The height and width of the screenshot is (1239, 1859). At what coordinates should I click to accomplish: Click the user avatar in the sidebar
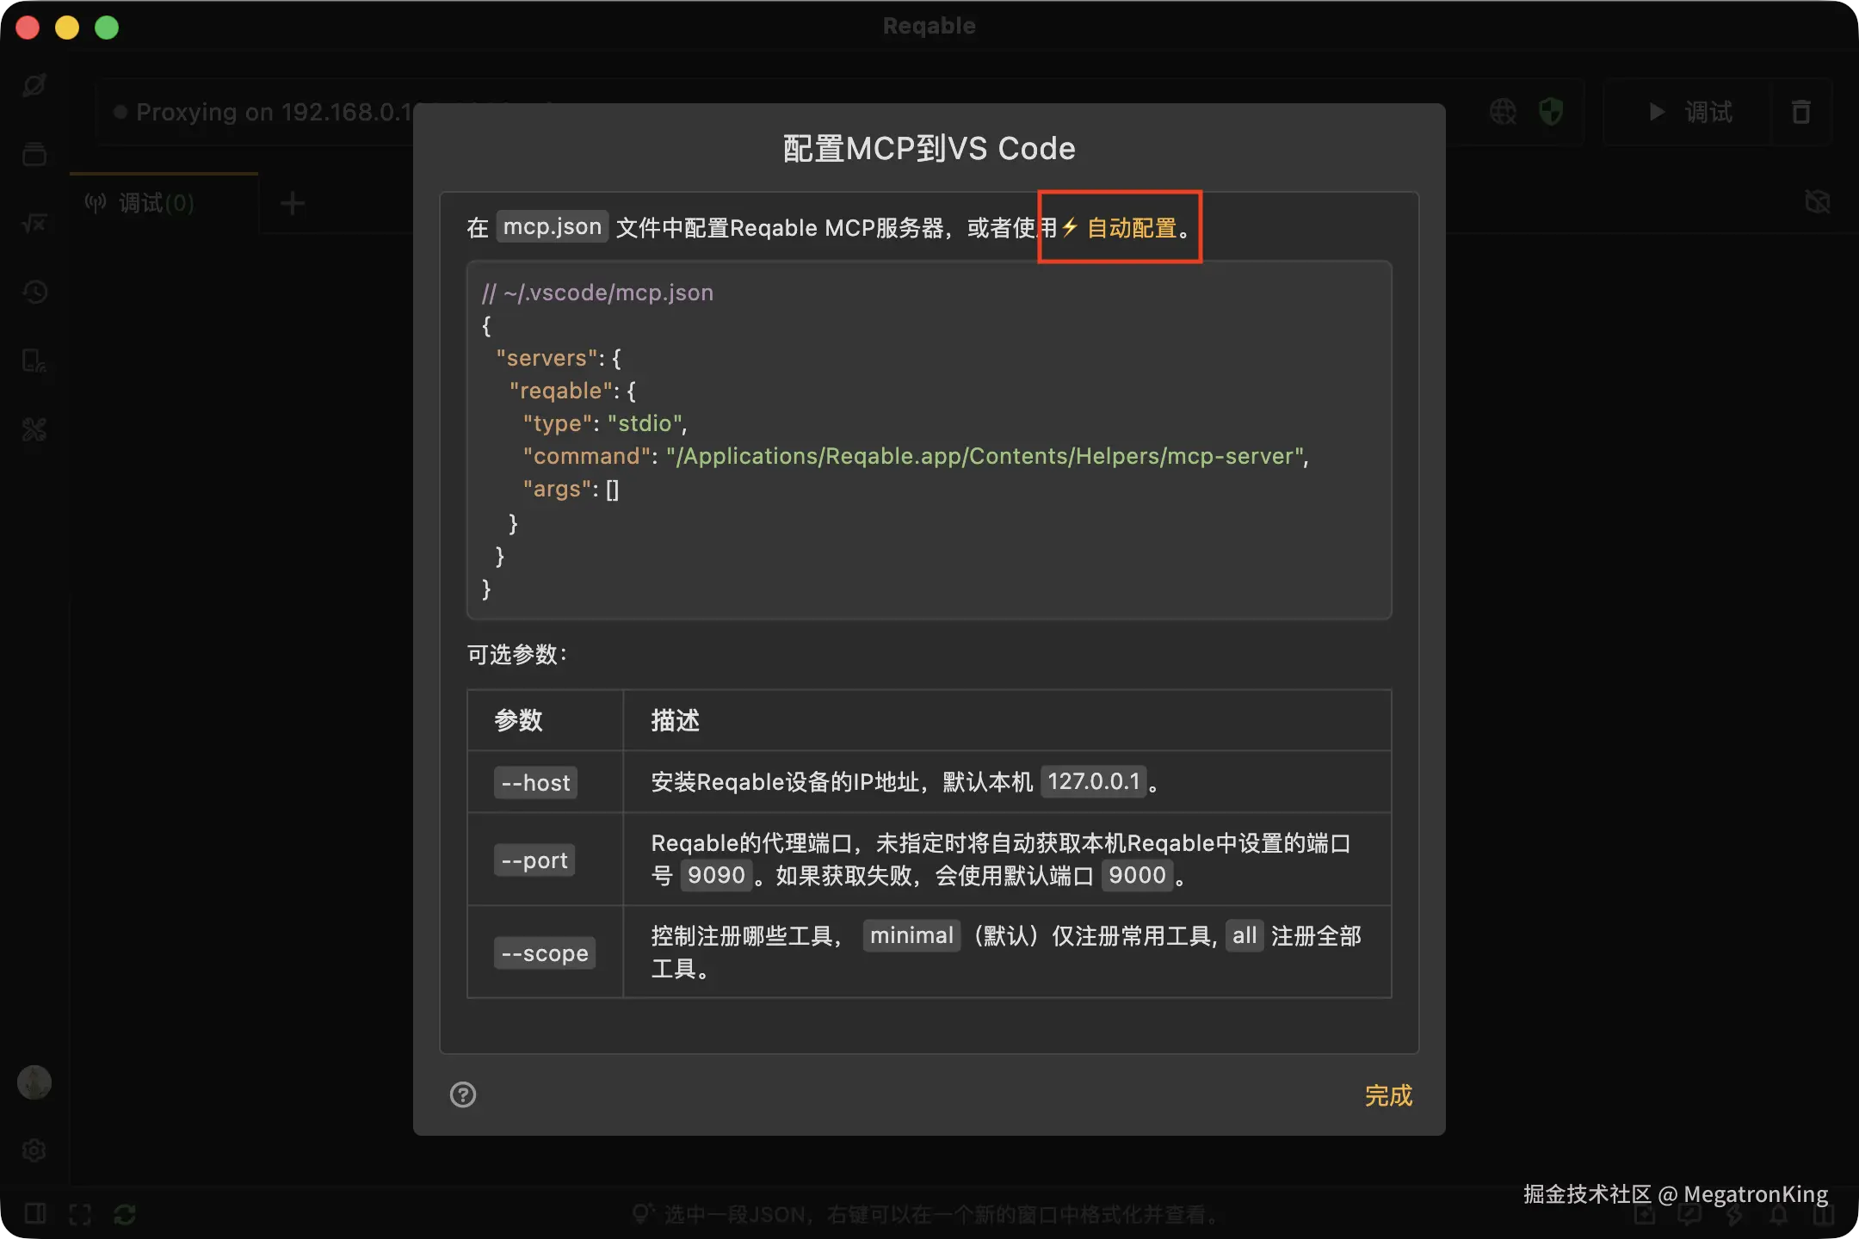(x=34, y=1082)
